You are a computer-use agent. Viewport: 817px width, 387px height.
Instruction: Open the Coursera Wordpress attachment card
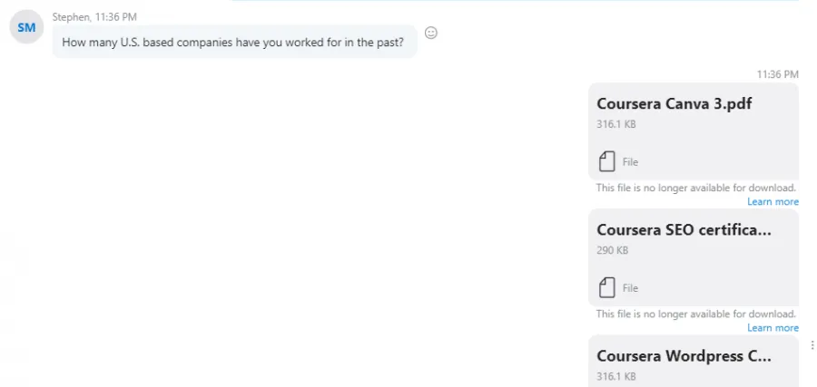pyautogui.click(x=693, y=361)
